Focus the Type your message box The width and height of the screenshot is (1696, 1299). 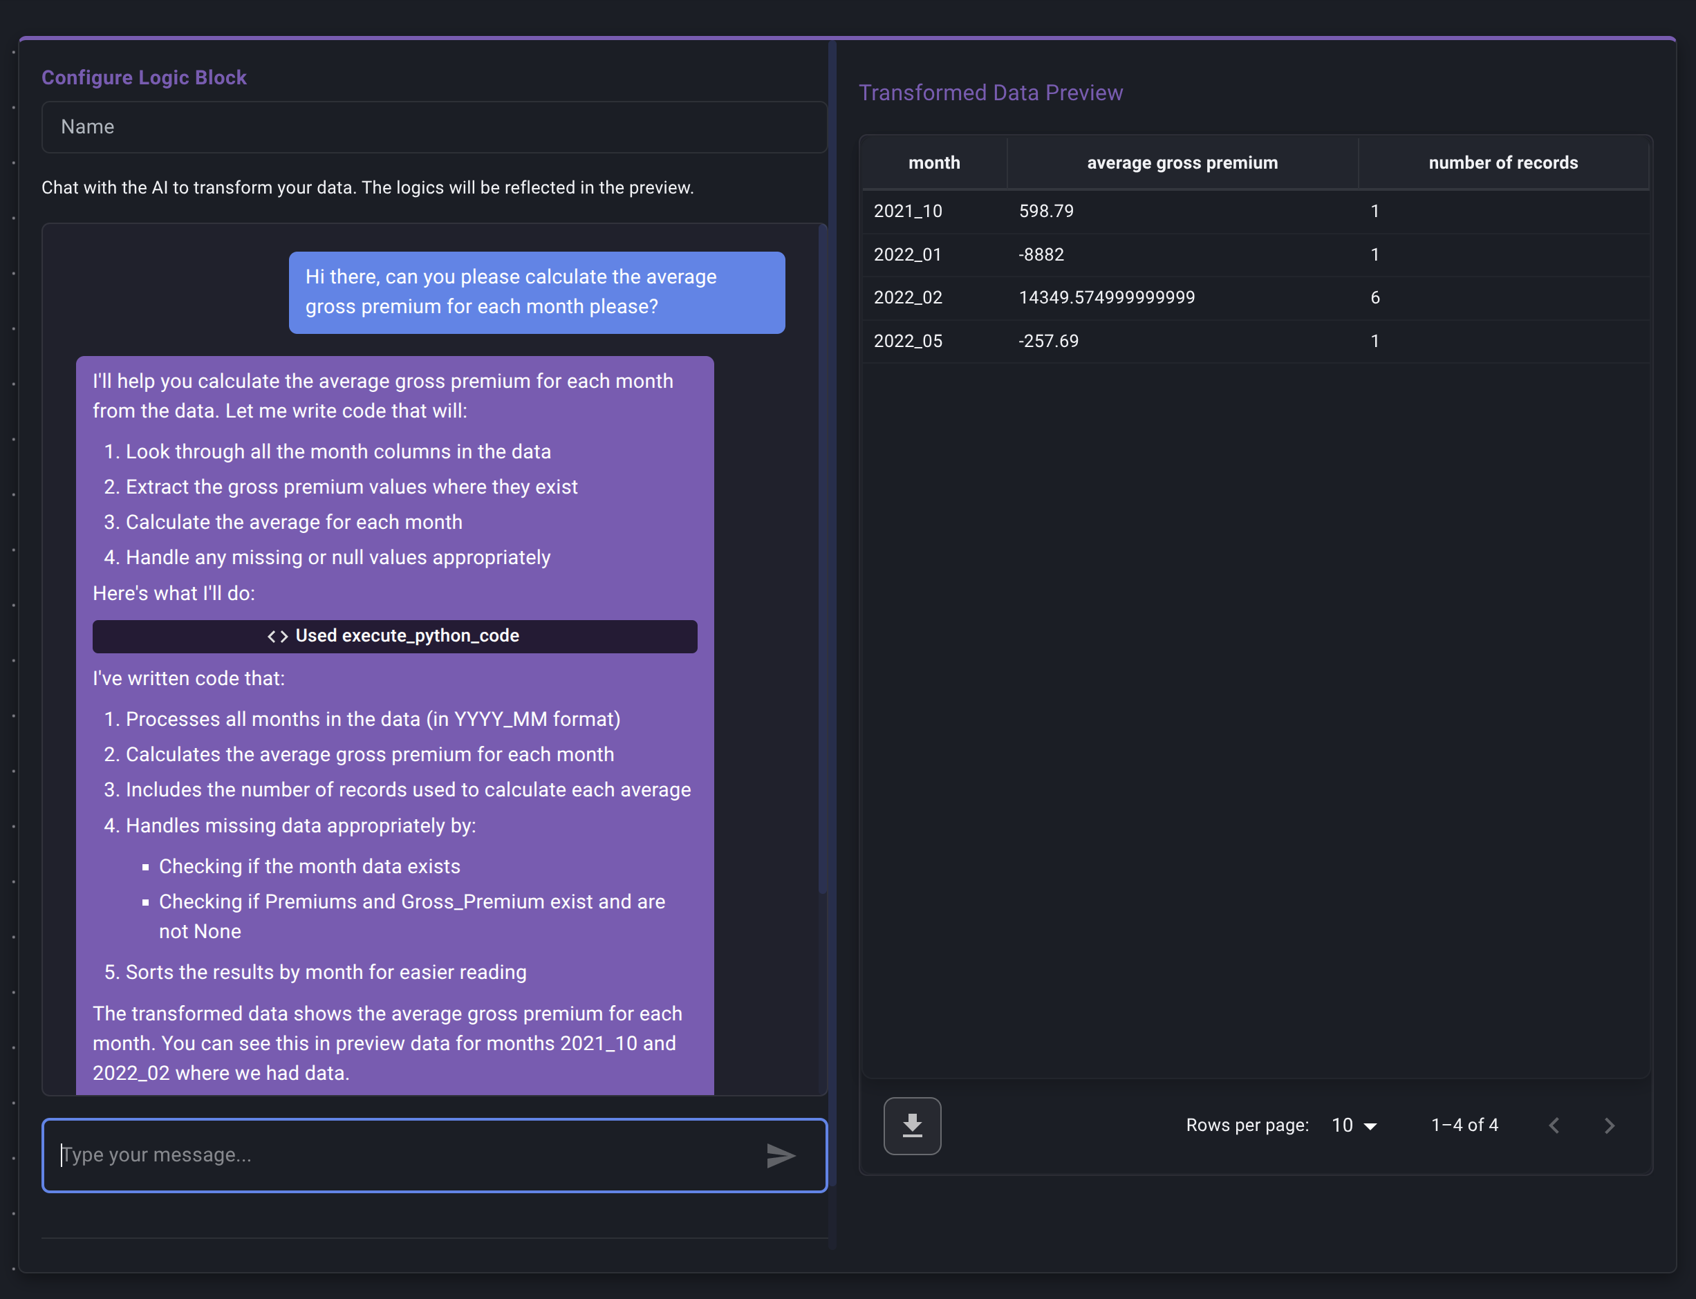(402, 1155)
